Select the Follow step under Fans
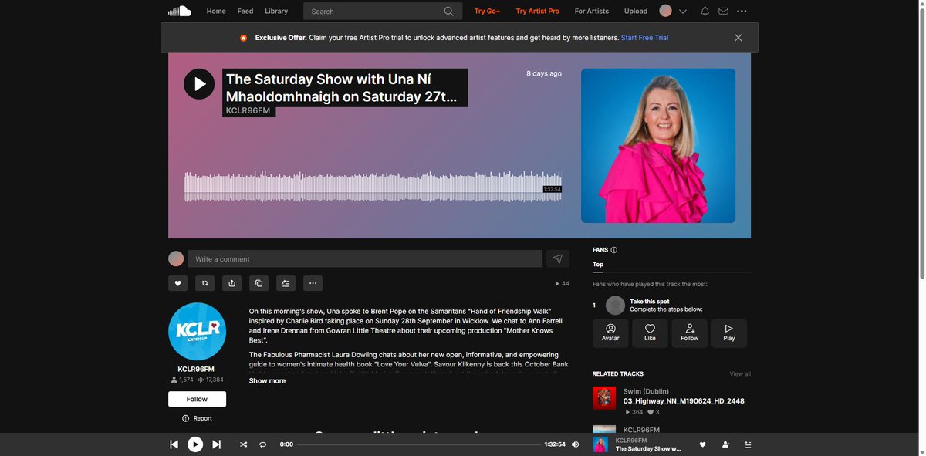This screenshot has height=456, width=926. pos(689,333)
